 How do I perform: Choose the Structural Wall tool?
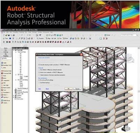pos(6,73)
